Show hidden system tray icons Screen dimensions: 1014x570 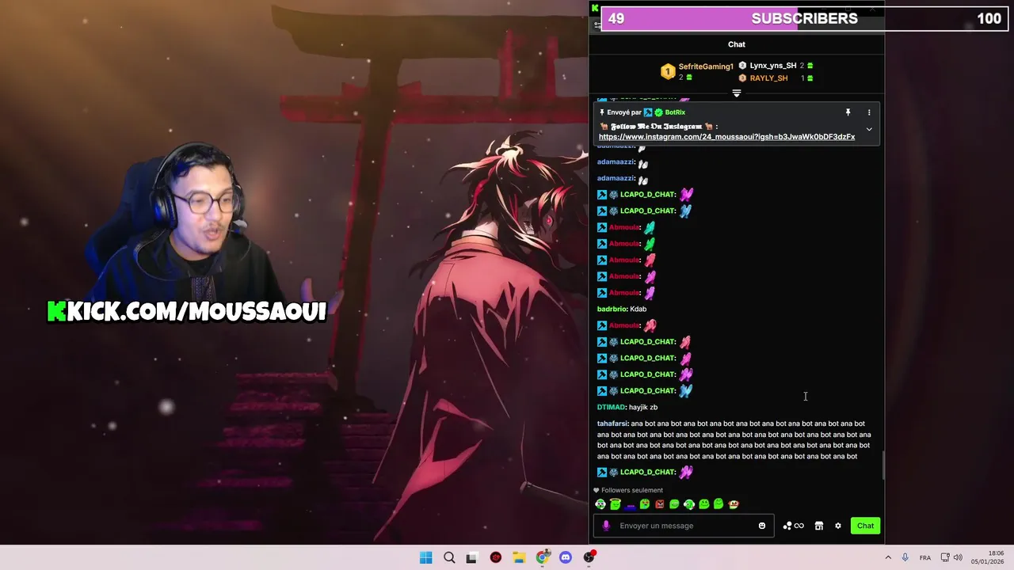pos(888,557)
